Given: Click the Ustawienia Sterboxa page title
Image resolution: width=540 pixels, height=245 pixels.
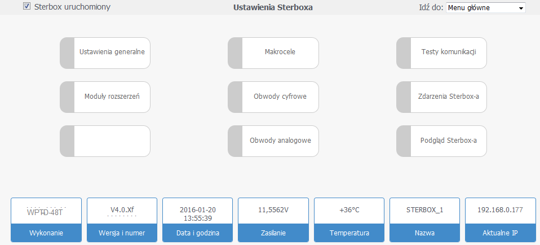Looking at the screenshot, I should [273, 8].
